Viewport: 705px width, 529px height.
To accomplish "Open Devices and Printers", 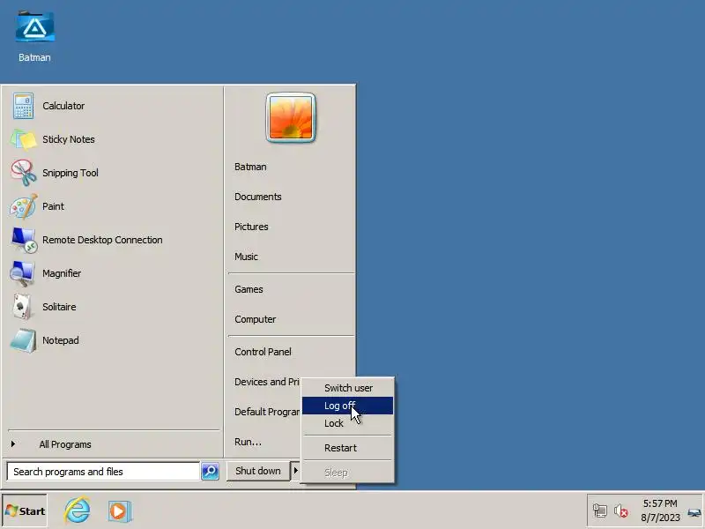I will pyautogui.click(x=267, y=382).
